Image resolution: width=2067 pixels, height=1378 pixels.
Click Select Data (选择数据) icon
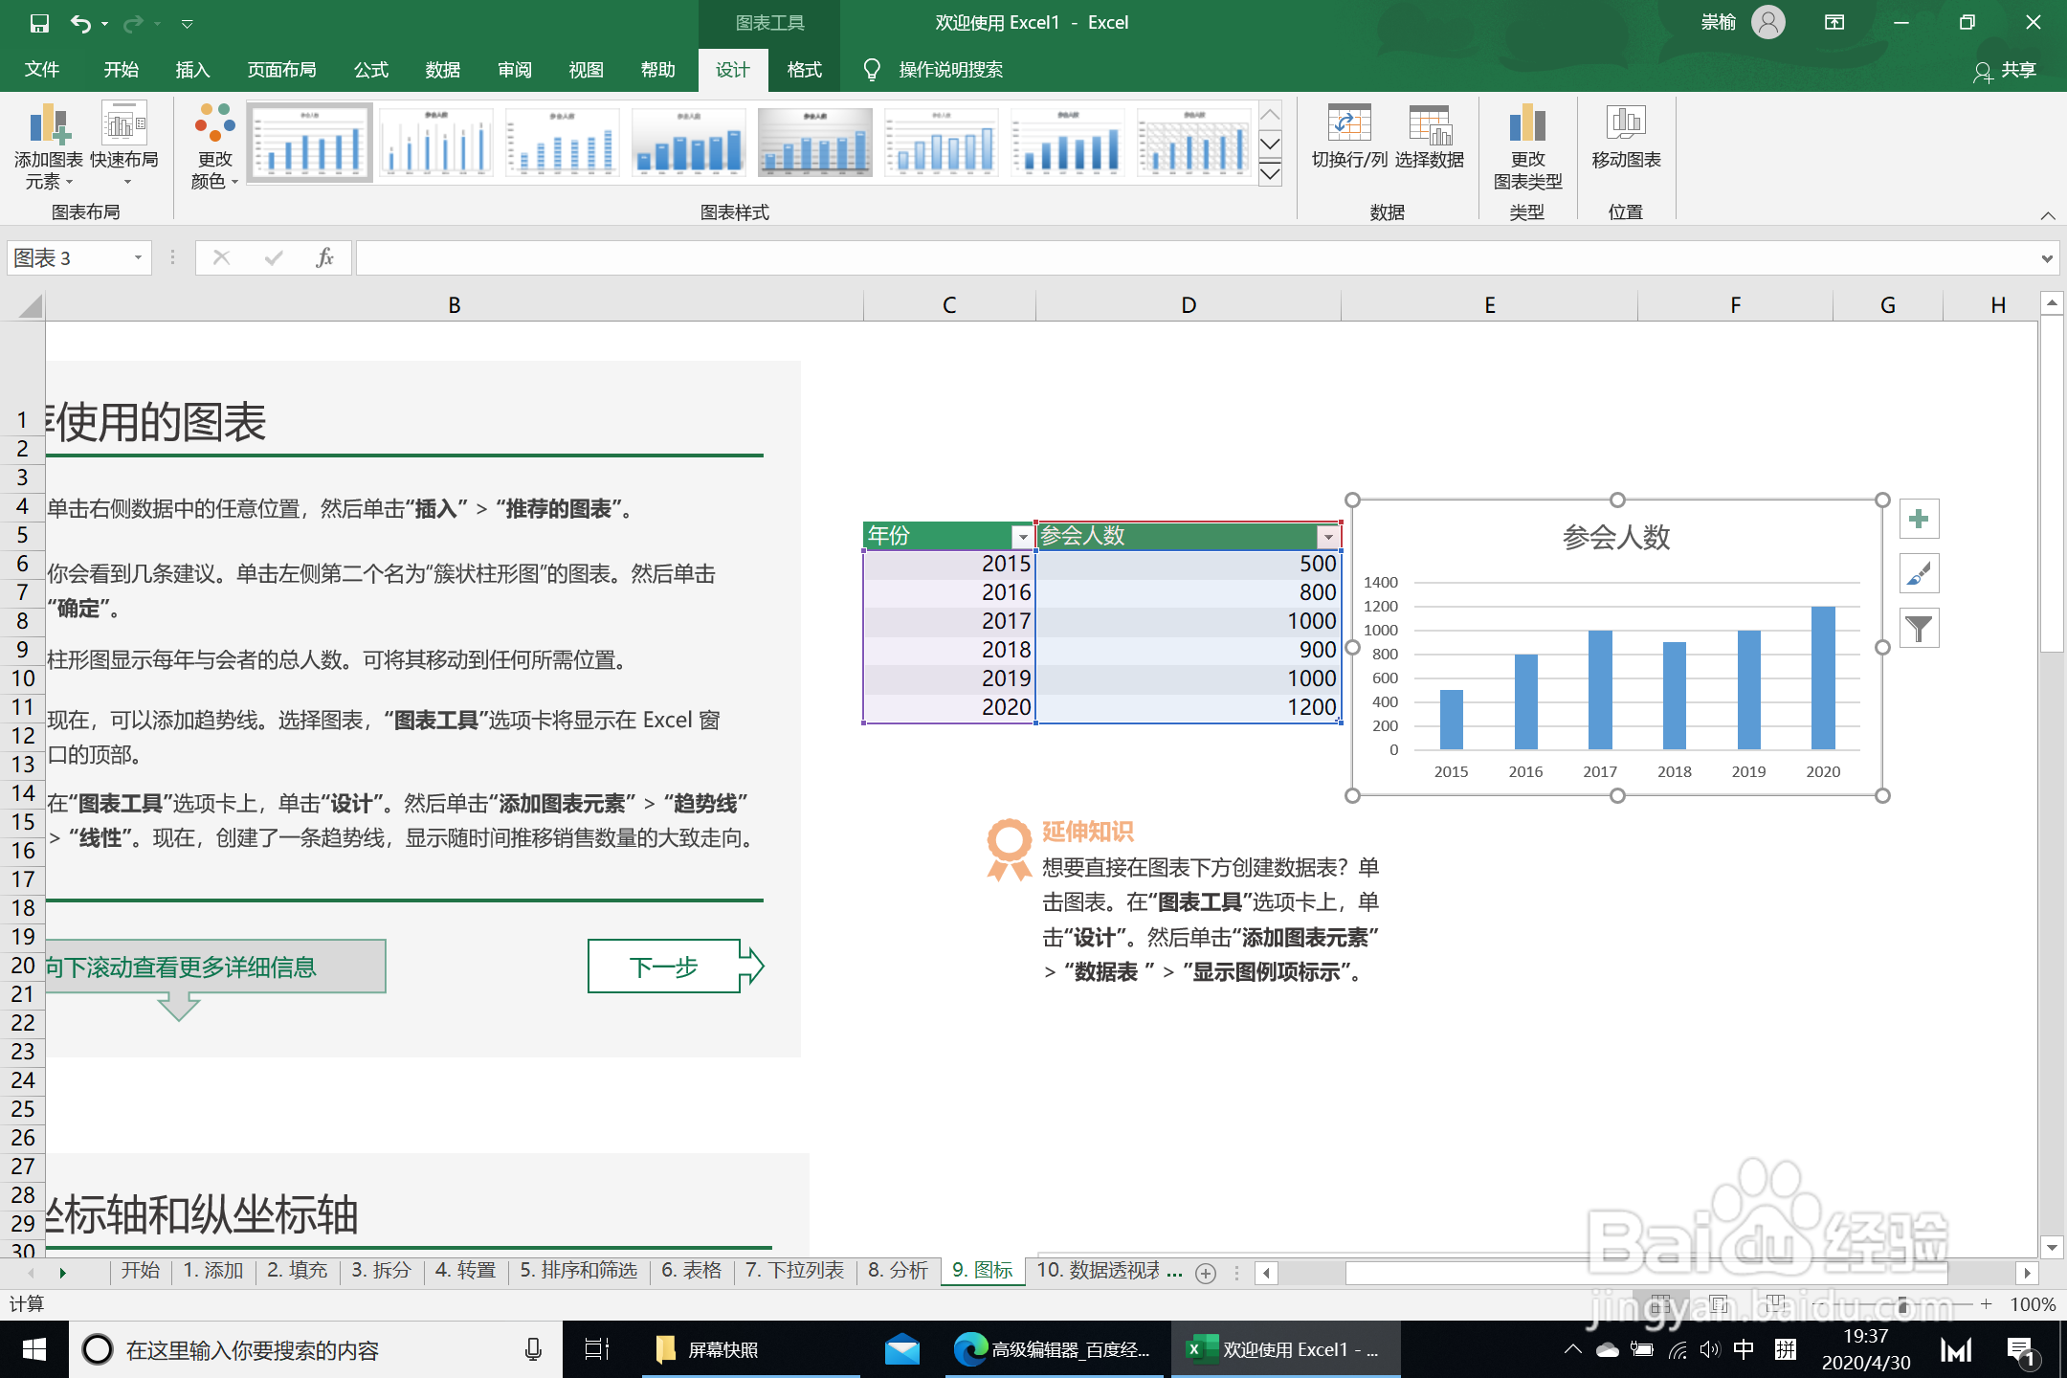(x=1430, y=137)
